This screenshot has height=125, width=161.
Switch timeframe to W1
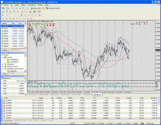(x=28, y=18)
